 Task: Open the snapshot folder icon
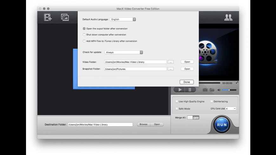[x=212, y=90]
